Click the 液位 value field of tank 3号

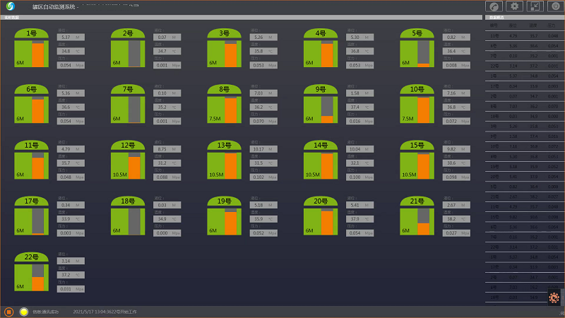[265, 37]
